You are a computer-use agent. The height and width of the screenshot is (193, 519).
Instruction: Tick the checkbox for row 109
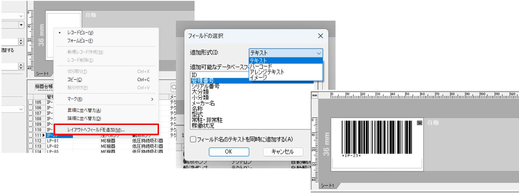30,124
